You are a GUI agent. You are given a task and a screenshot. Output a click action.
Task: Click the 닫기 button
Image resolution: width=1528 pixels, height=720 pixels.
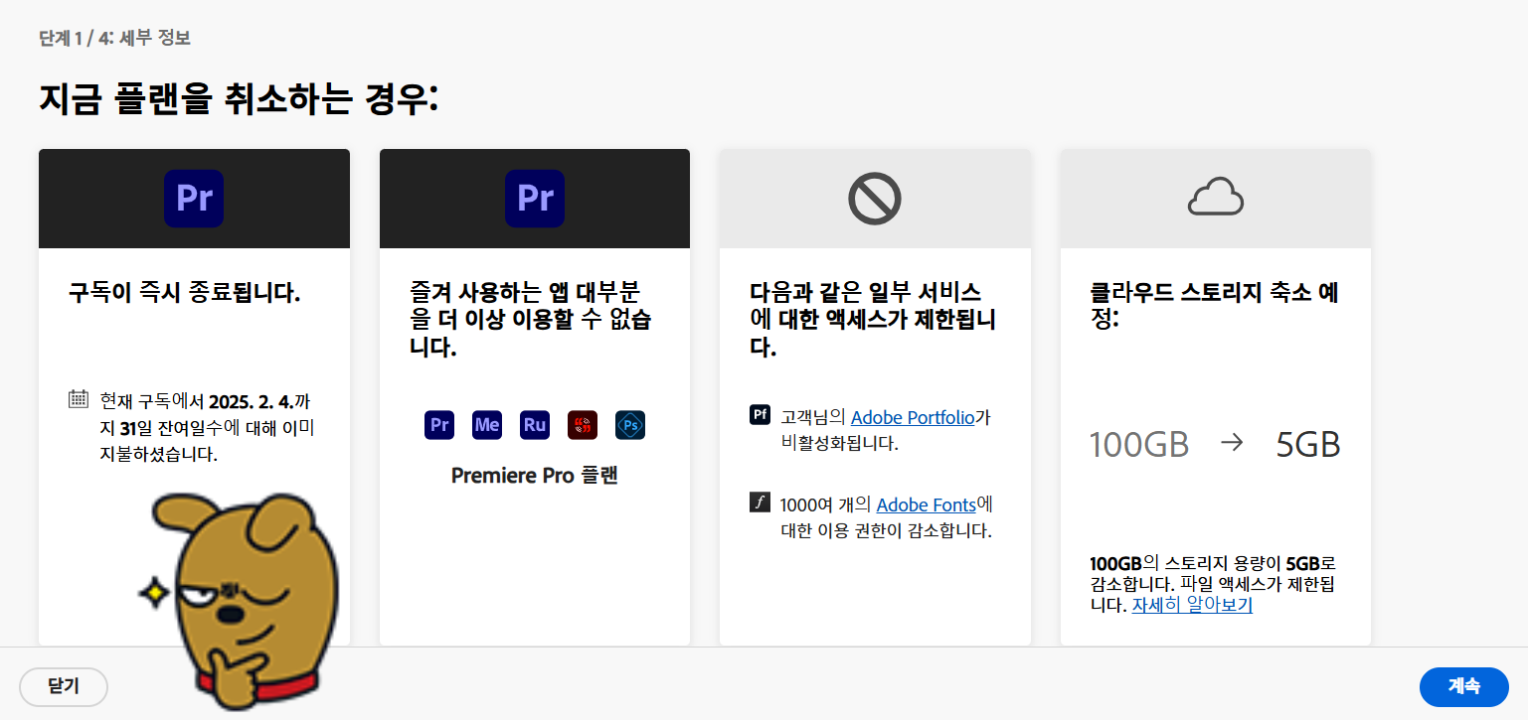tap(64, 686)
